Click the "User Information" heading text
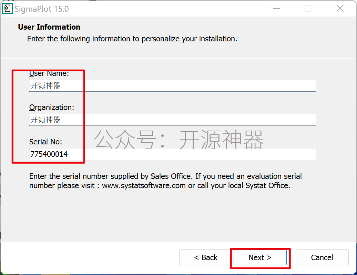Screen dimensions: 357x275 [49, 27]
